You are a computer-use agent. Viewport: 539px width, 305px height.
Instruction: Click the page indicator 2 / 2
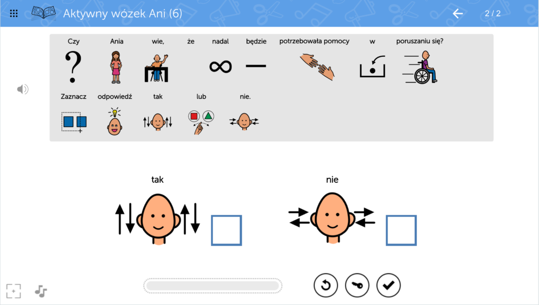(493, 13)
